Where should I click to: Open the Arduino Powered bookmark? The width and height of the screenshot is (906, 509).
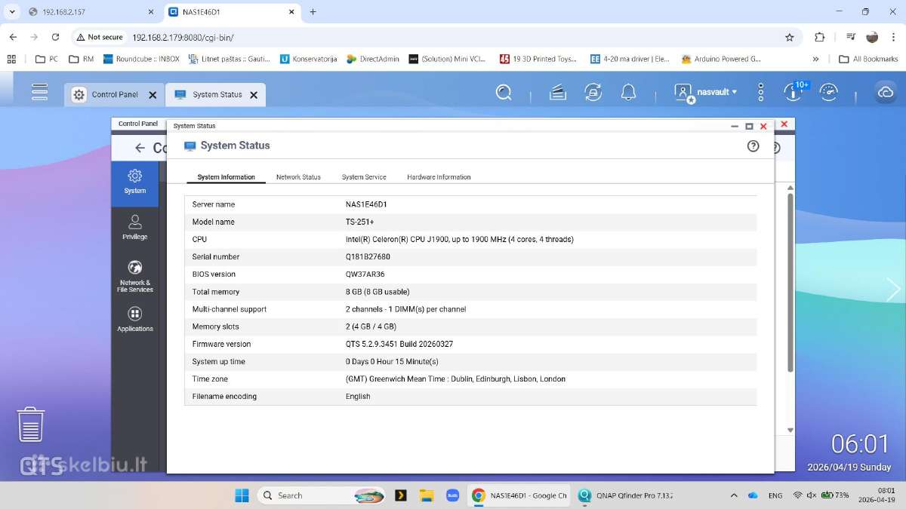(x=721, y=59)
